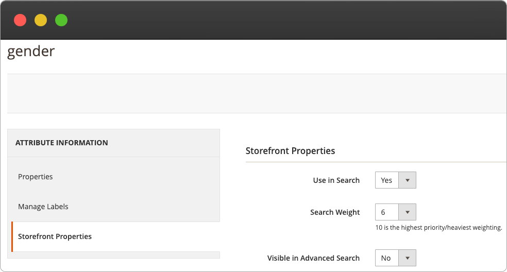Click the 'gender' page title
This screenshot has width=507, height=272.
click(31, 52)
